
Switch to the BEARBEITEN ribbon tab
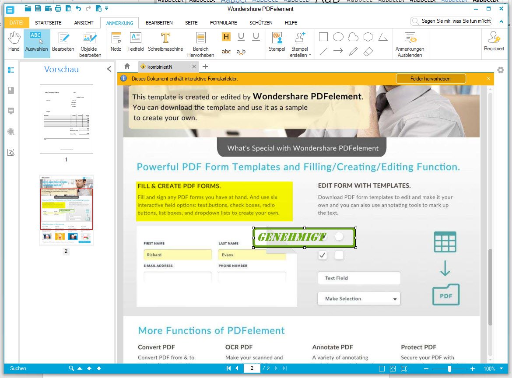159,23
